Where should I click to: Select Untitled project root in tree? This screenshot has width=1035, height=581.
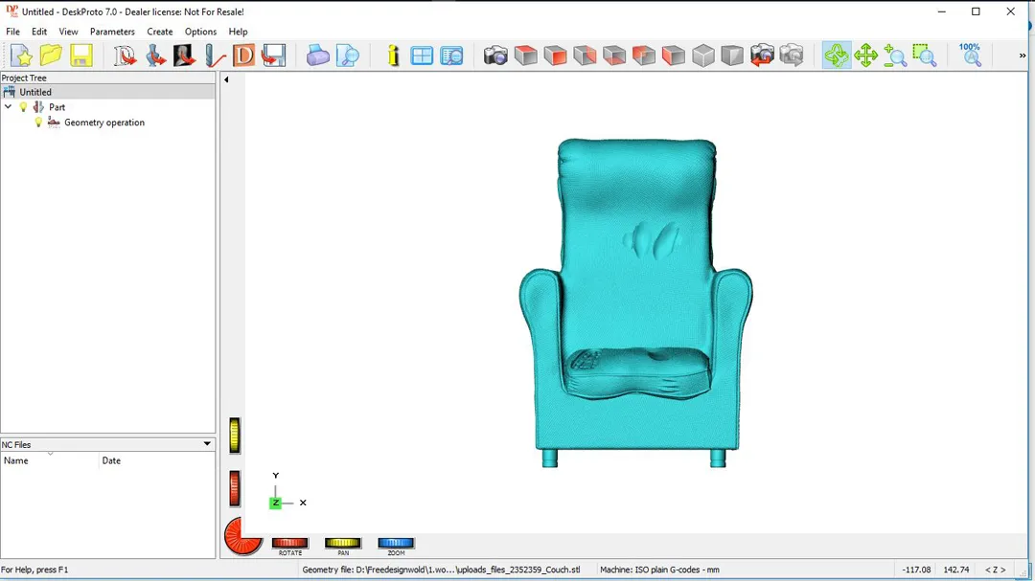(x=35, y=92)
